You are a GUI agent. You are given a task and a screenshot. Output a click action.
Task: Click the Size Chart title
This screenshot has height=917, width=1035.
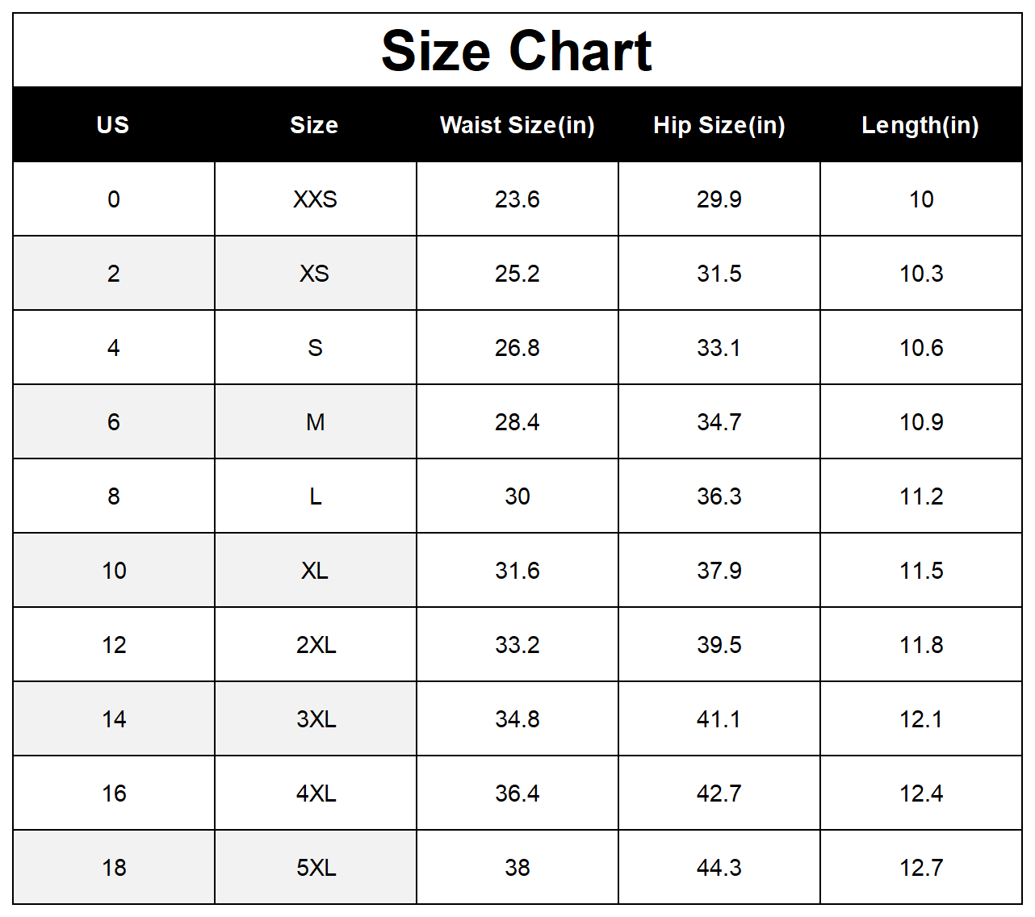(x=517, y=51)
